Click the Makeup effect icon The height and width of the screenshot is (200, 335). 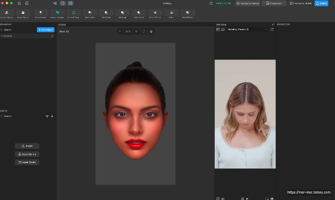point(122,13)
